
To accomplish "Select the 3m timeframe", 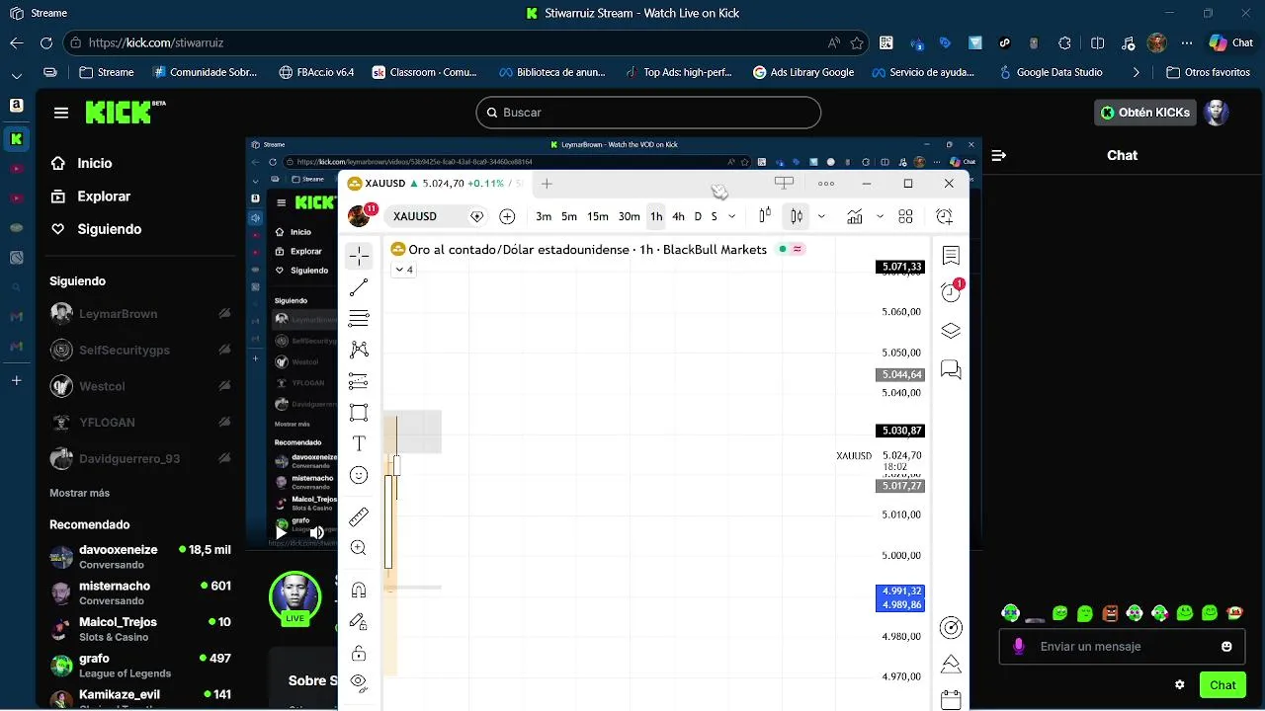I will click(x=544, y=216).
